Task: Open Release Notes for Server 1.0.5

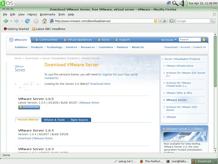Action: (90, 103)
